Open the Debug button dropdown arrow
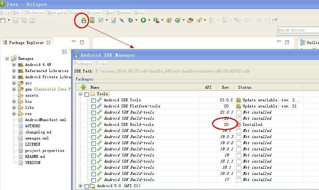The image size is (319, 190). (136, 20)
